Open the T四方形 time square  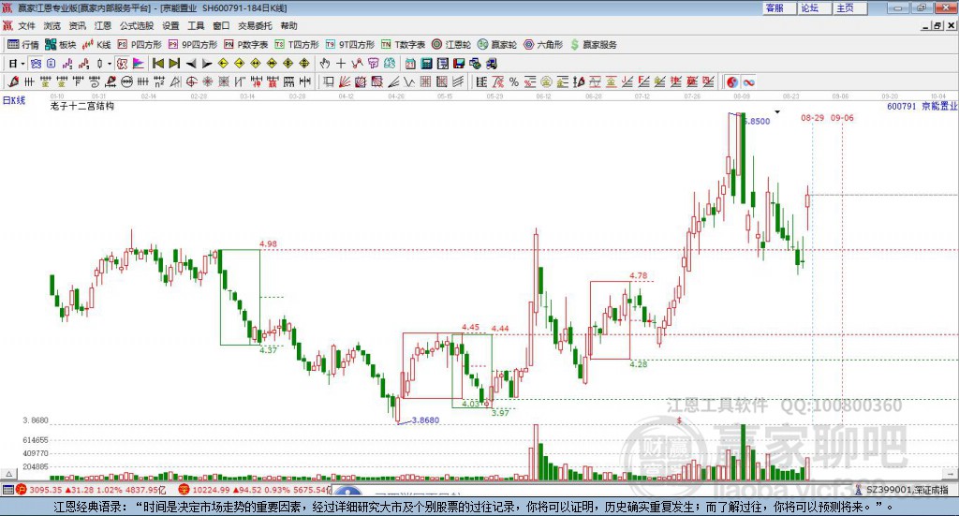[x=297, y=45]
